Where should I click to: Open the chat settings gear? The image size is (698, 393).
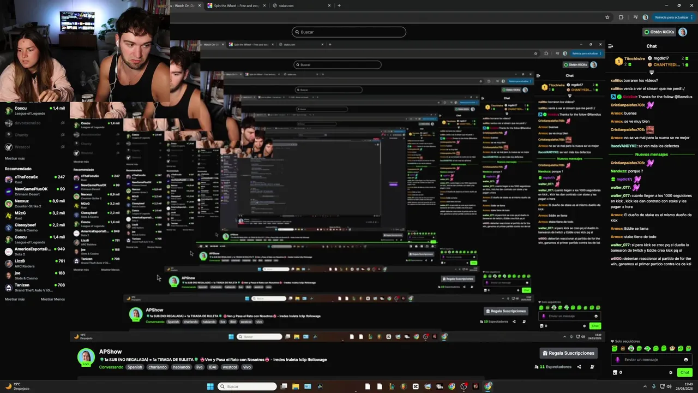click(671, 372)
